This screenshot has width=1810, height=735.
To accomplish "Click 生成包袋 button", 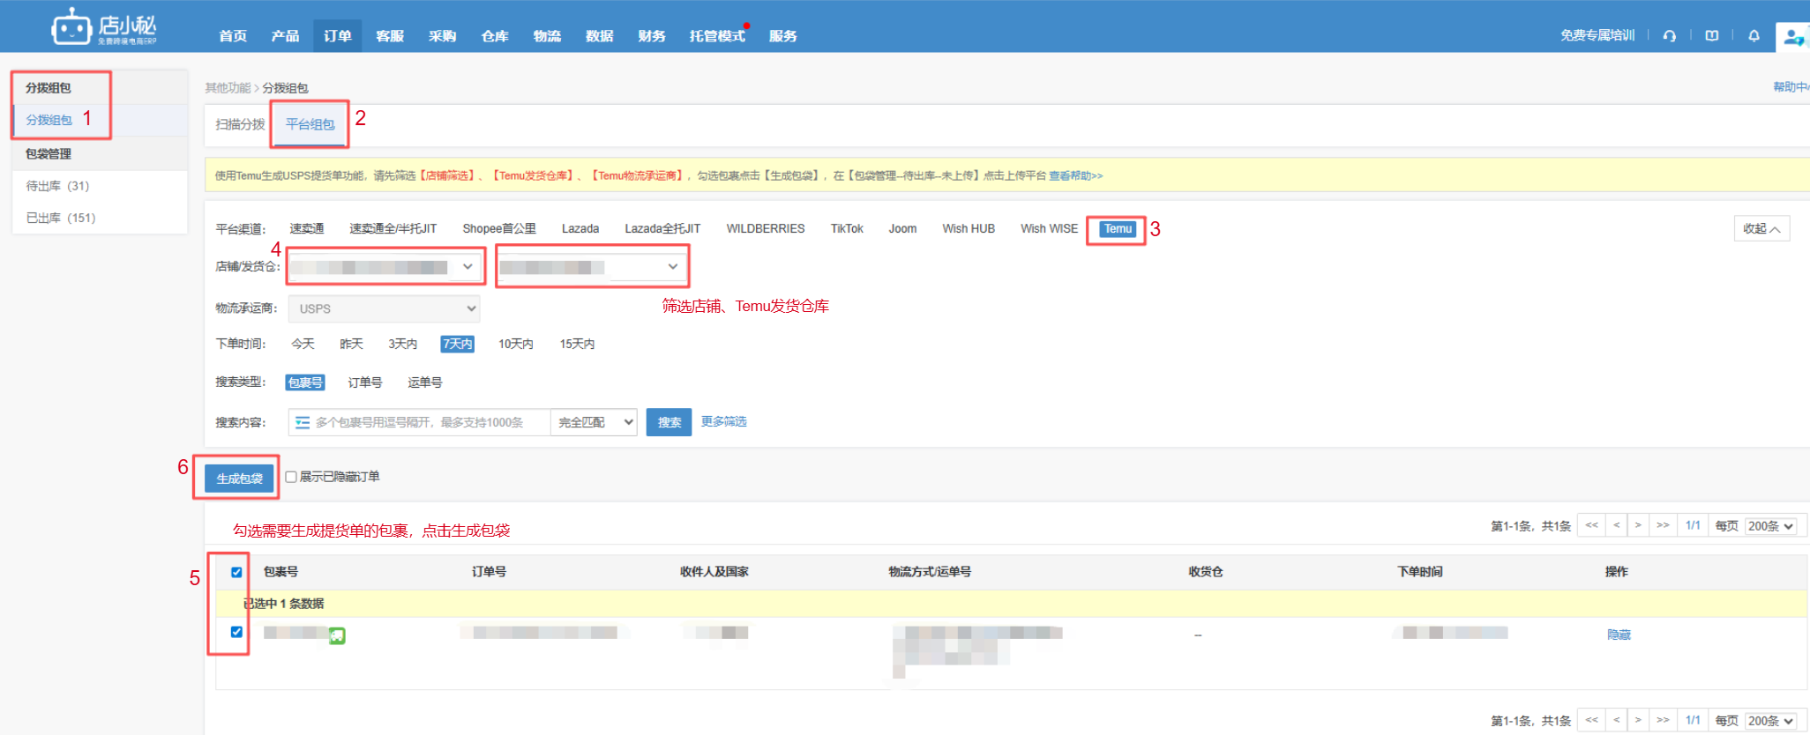I will 239,479.
